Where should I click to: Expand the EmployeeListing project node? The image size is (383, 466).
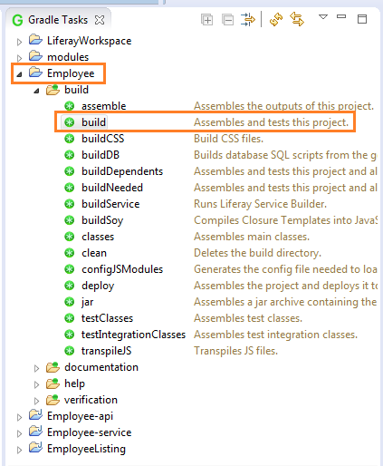click(x=19, y=450)
